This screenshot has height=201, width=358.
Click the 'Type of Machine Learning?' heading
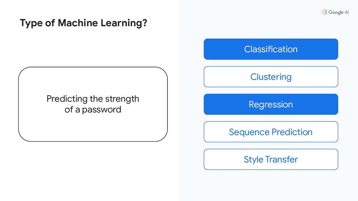point(84,23)
